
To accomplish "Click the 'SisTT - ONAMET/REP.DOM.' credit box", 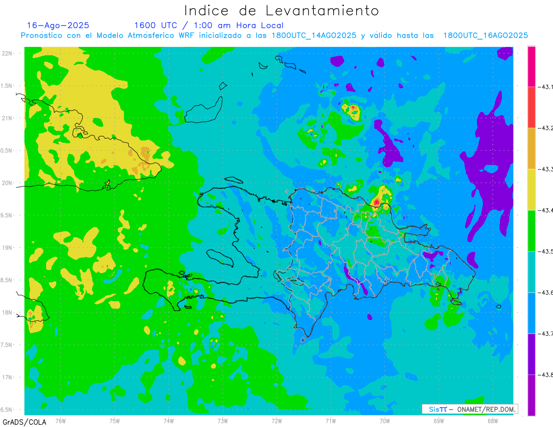I will click(x=470, y=409).
